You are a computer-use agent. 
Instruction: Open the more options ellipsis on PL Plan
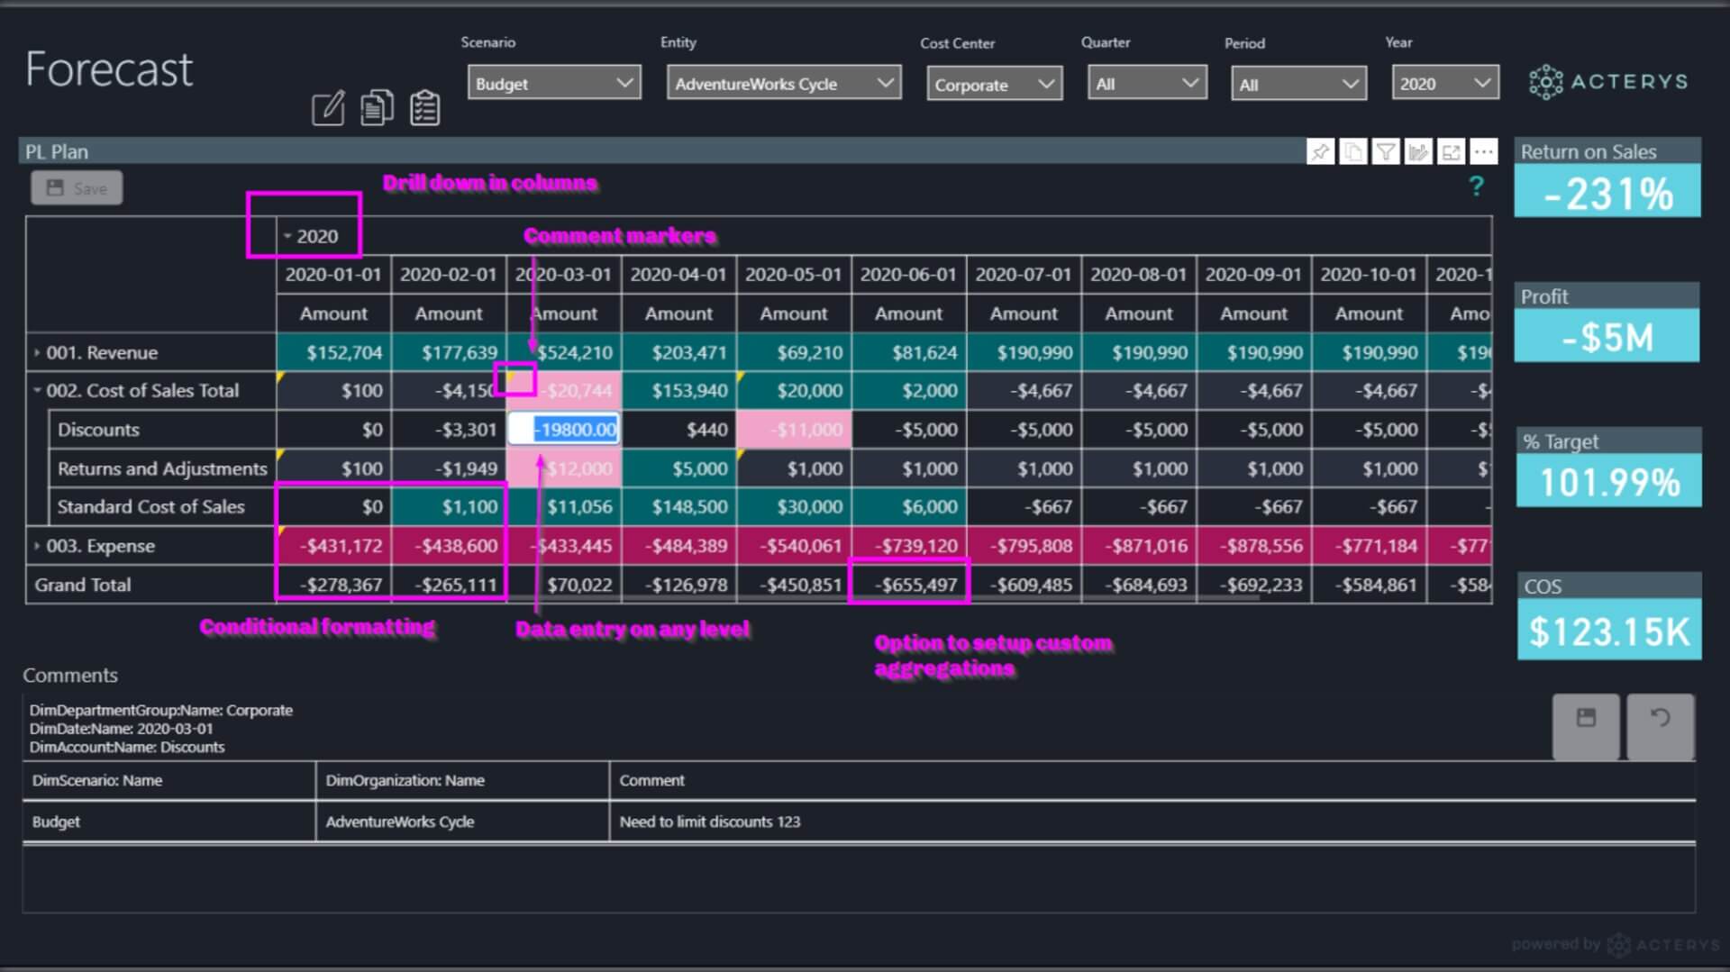tap(1483, 151)
